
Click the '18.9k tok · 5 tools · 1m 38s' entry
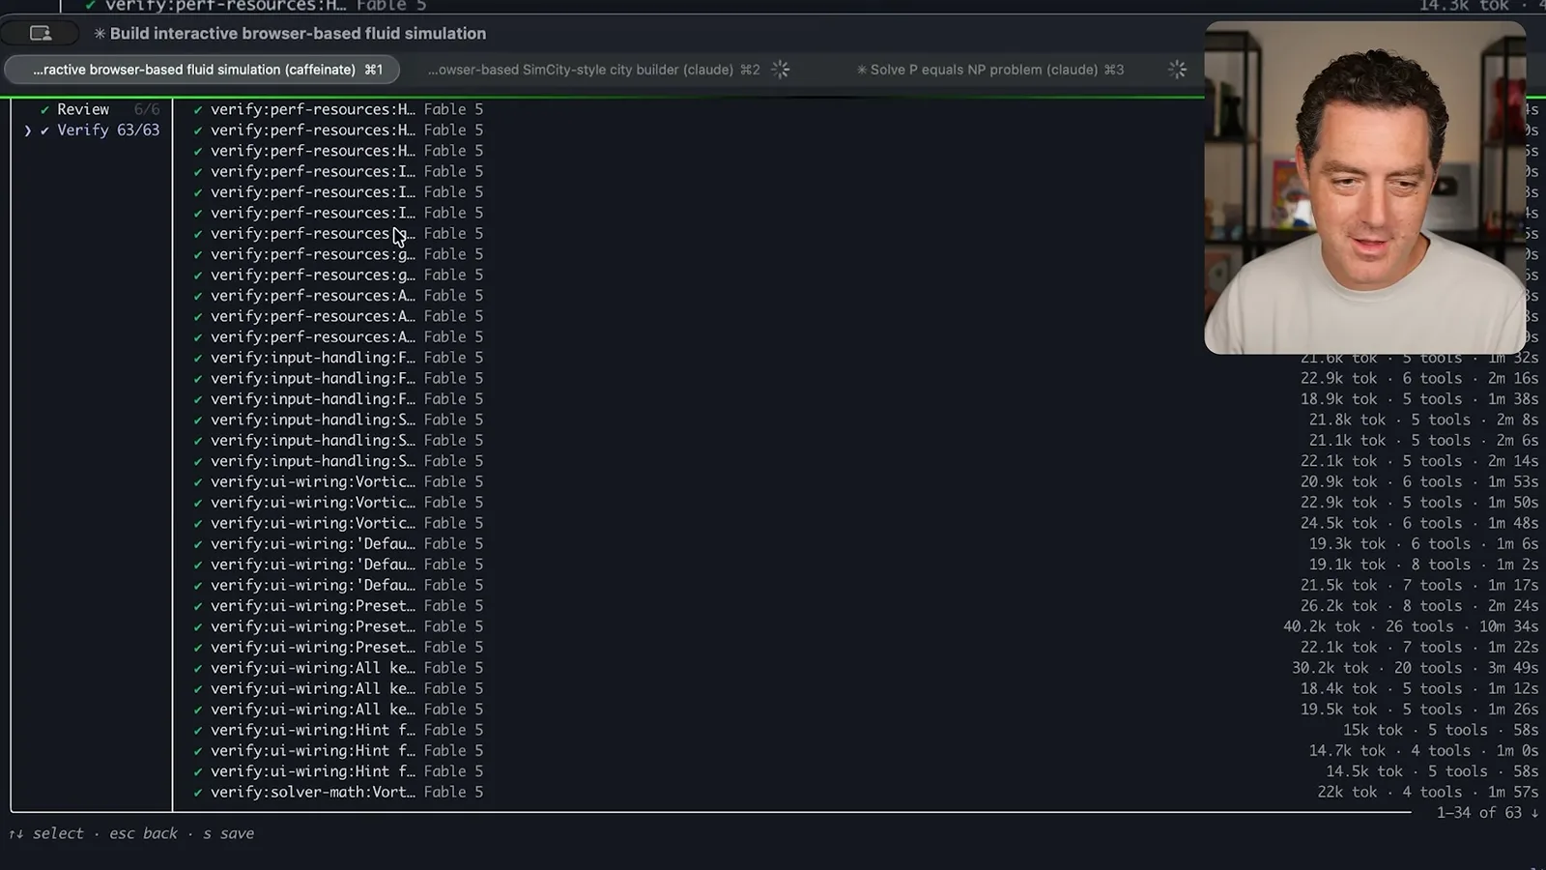click(x=1419, y=399)
